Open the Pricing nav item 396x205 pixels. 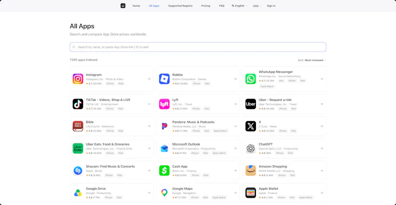click(205, 6)
